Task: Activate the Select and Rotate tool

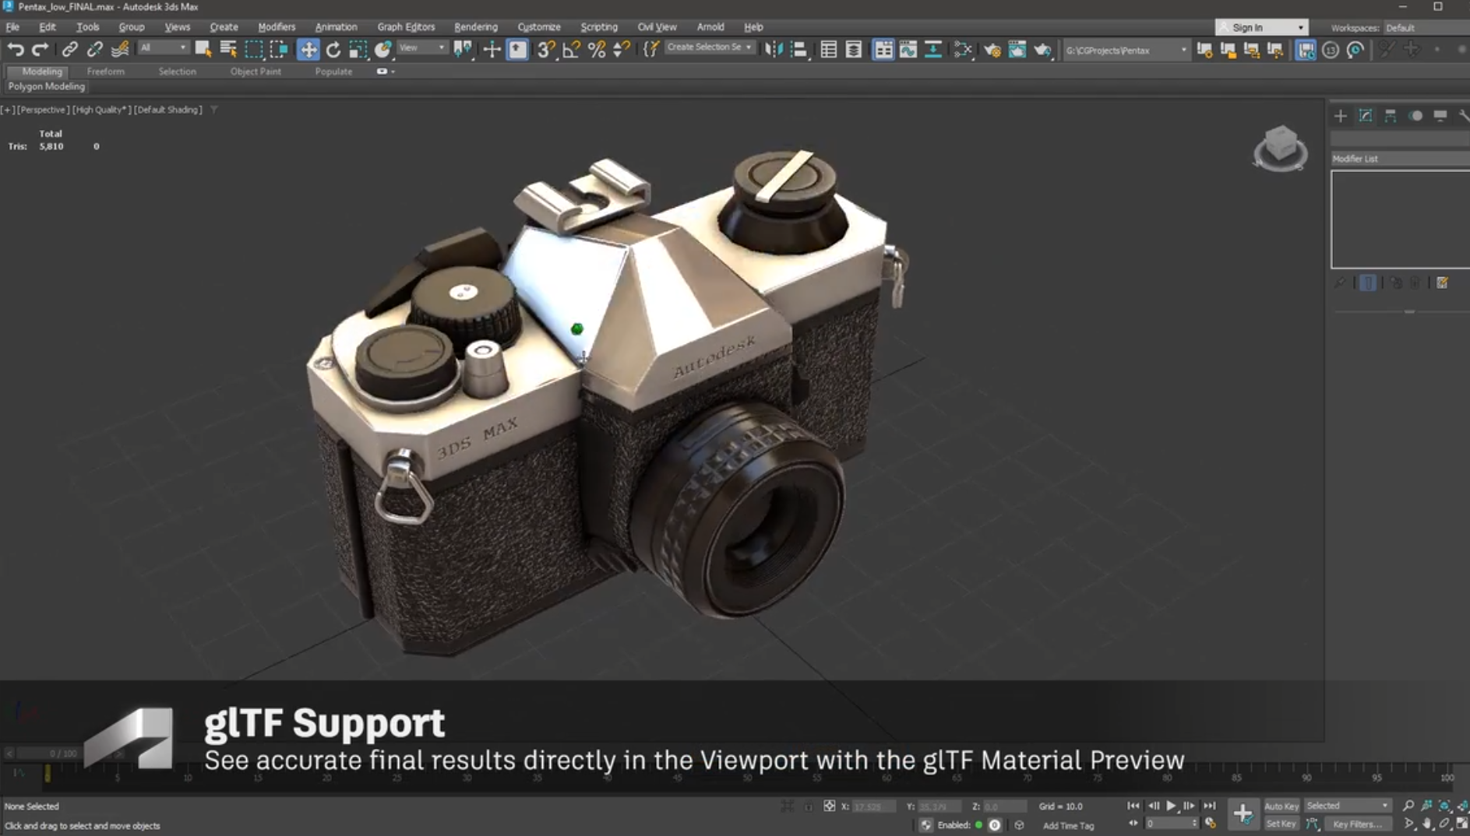Action: point(333,50)
